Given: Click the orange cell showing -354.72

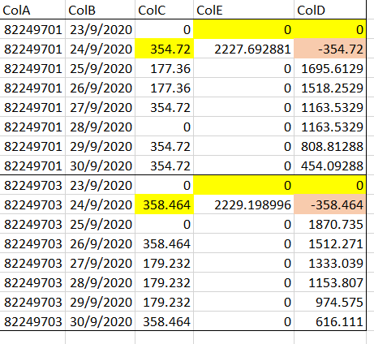Looking at the screenshot, I should tap(330, 49).
